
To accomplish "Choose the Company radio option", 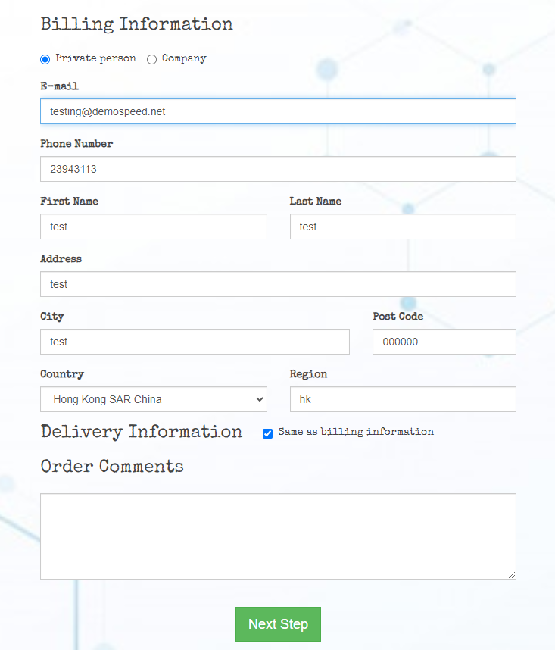I will point(151,59).
